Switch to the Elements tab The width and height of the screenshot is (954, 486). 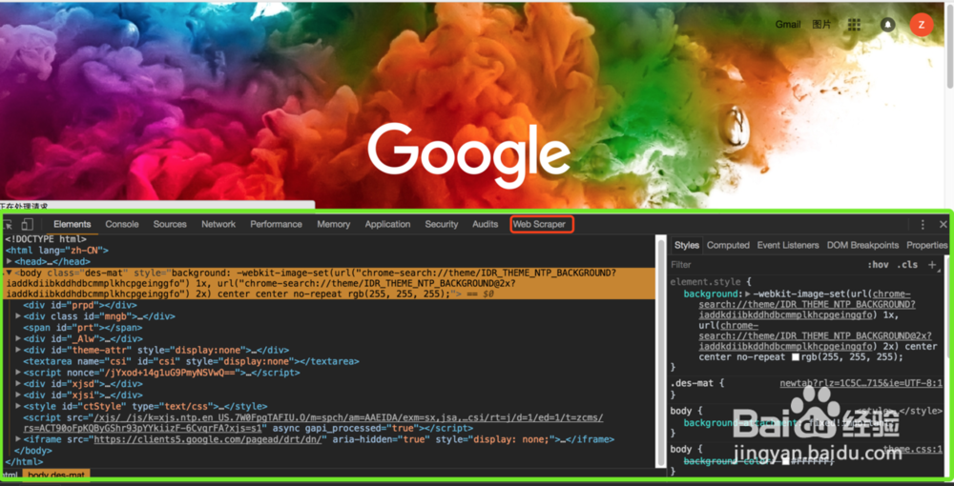(x=73, y=224)
